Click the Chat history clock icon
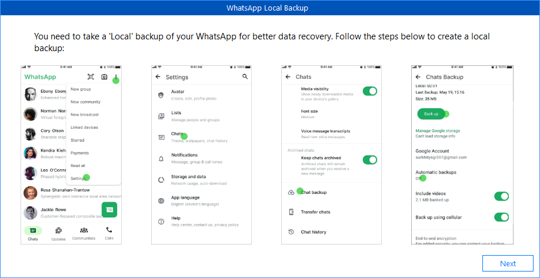The height and width of the screenshot is (278, 540). click(x=291, y=232)
